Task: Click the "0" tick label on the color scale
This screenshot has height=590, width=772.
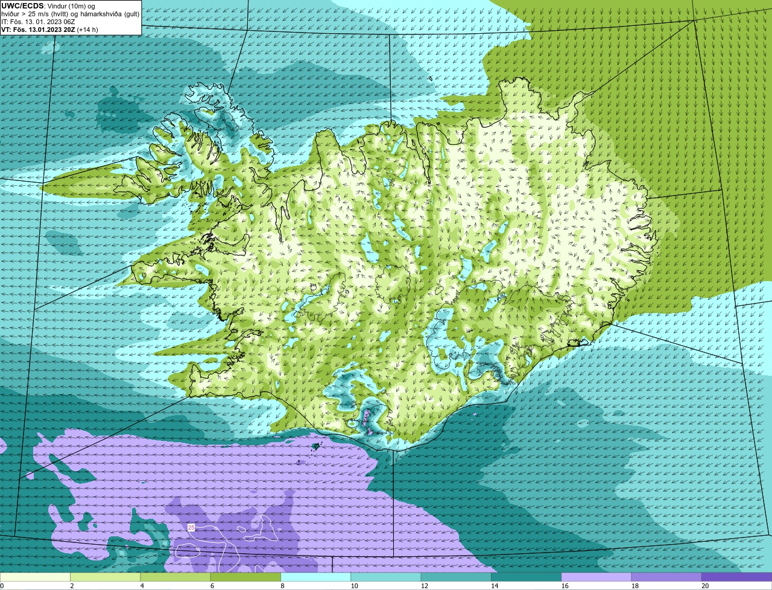Action: pyautogui.click(x=2, y=586)
